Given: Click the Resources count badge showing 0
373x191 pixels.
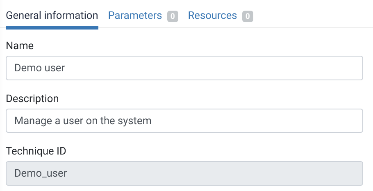Looking at the screenshot, I should 248,16.
